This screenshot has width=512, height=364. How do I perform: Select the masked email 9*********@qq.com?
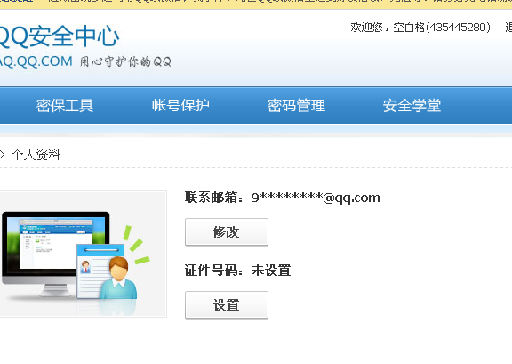click(316, 198)
